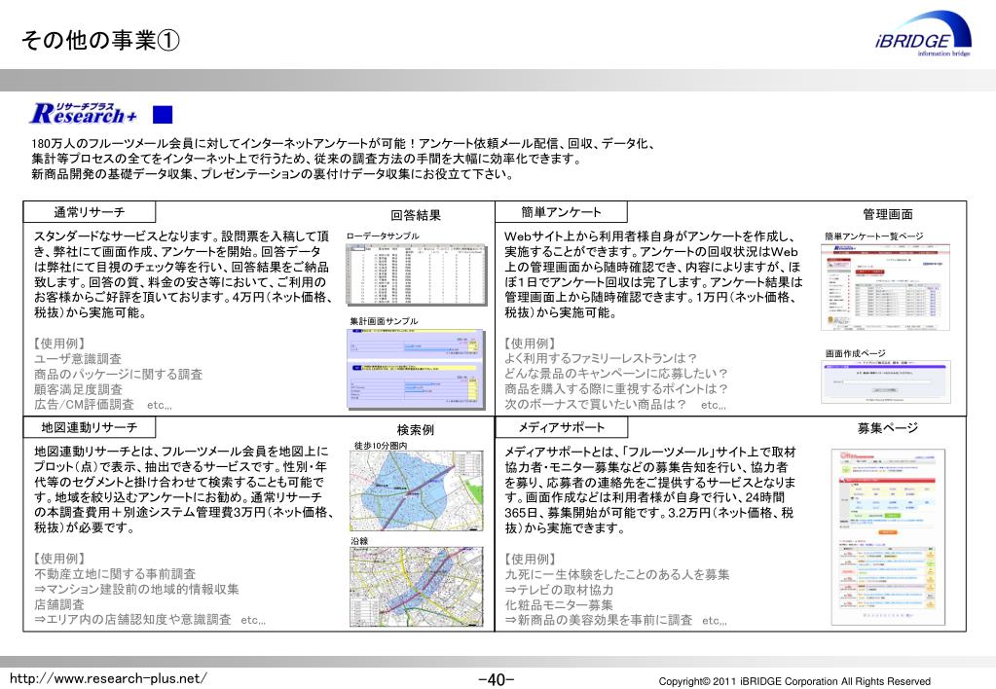Open the http://www.research-plus.net/ link

pos(108,678)
